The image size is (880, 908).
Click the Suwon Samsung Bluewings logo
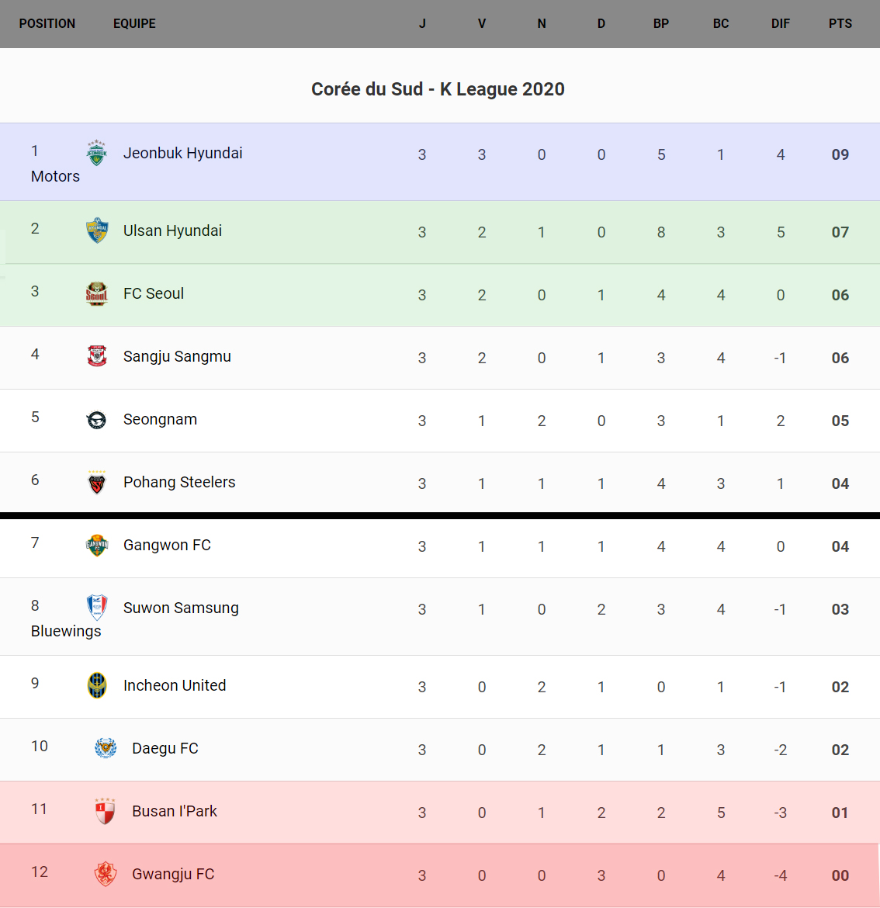pos(96,608)
